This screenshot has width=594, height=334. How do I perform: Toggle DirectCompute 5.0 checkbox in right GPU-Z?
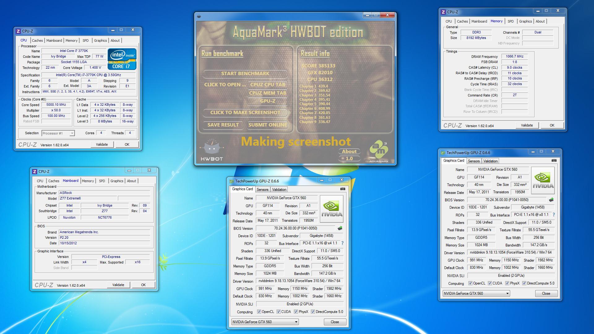coord(524,283)
